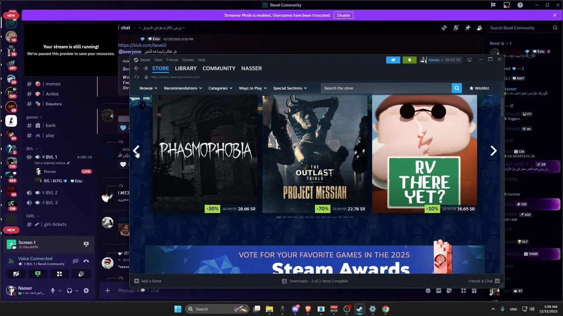The image size is (563, 316).
Task: Disable Streamer Mode with the Disable button
Action: coord(344,15)
